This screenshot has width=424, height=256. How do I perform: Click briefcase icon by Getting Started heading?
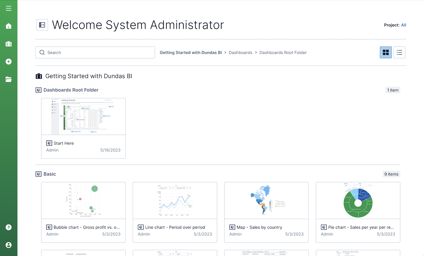(39, 76)
